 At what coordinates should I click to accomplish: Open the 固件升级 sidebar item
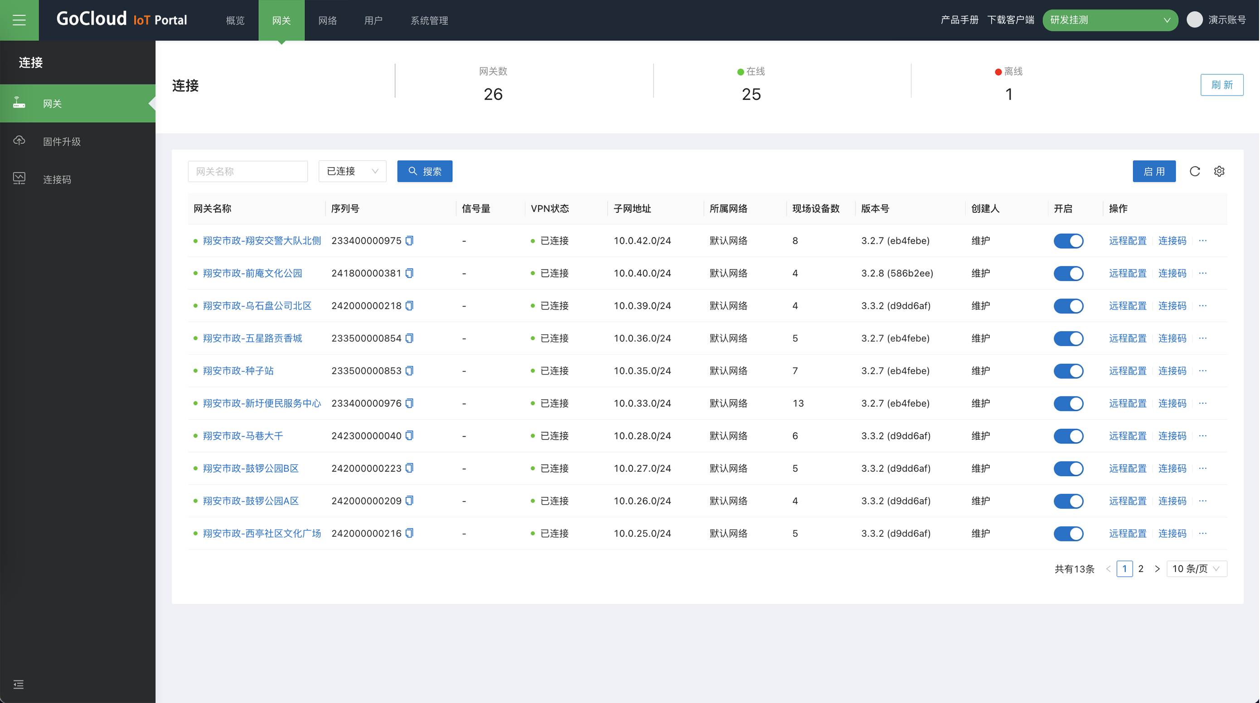point(62,141)
